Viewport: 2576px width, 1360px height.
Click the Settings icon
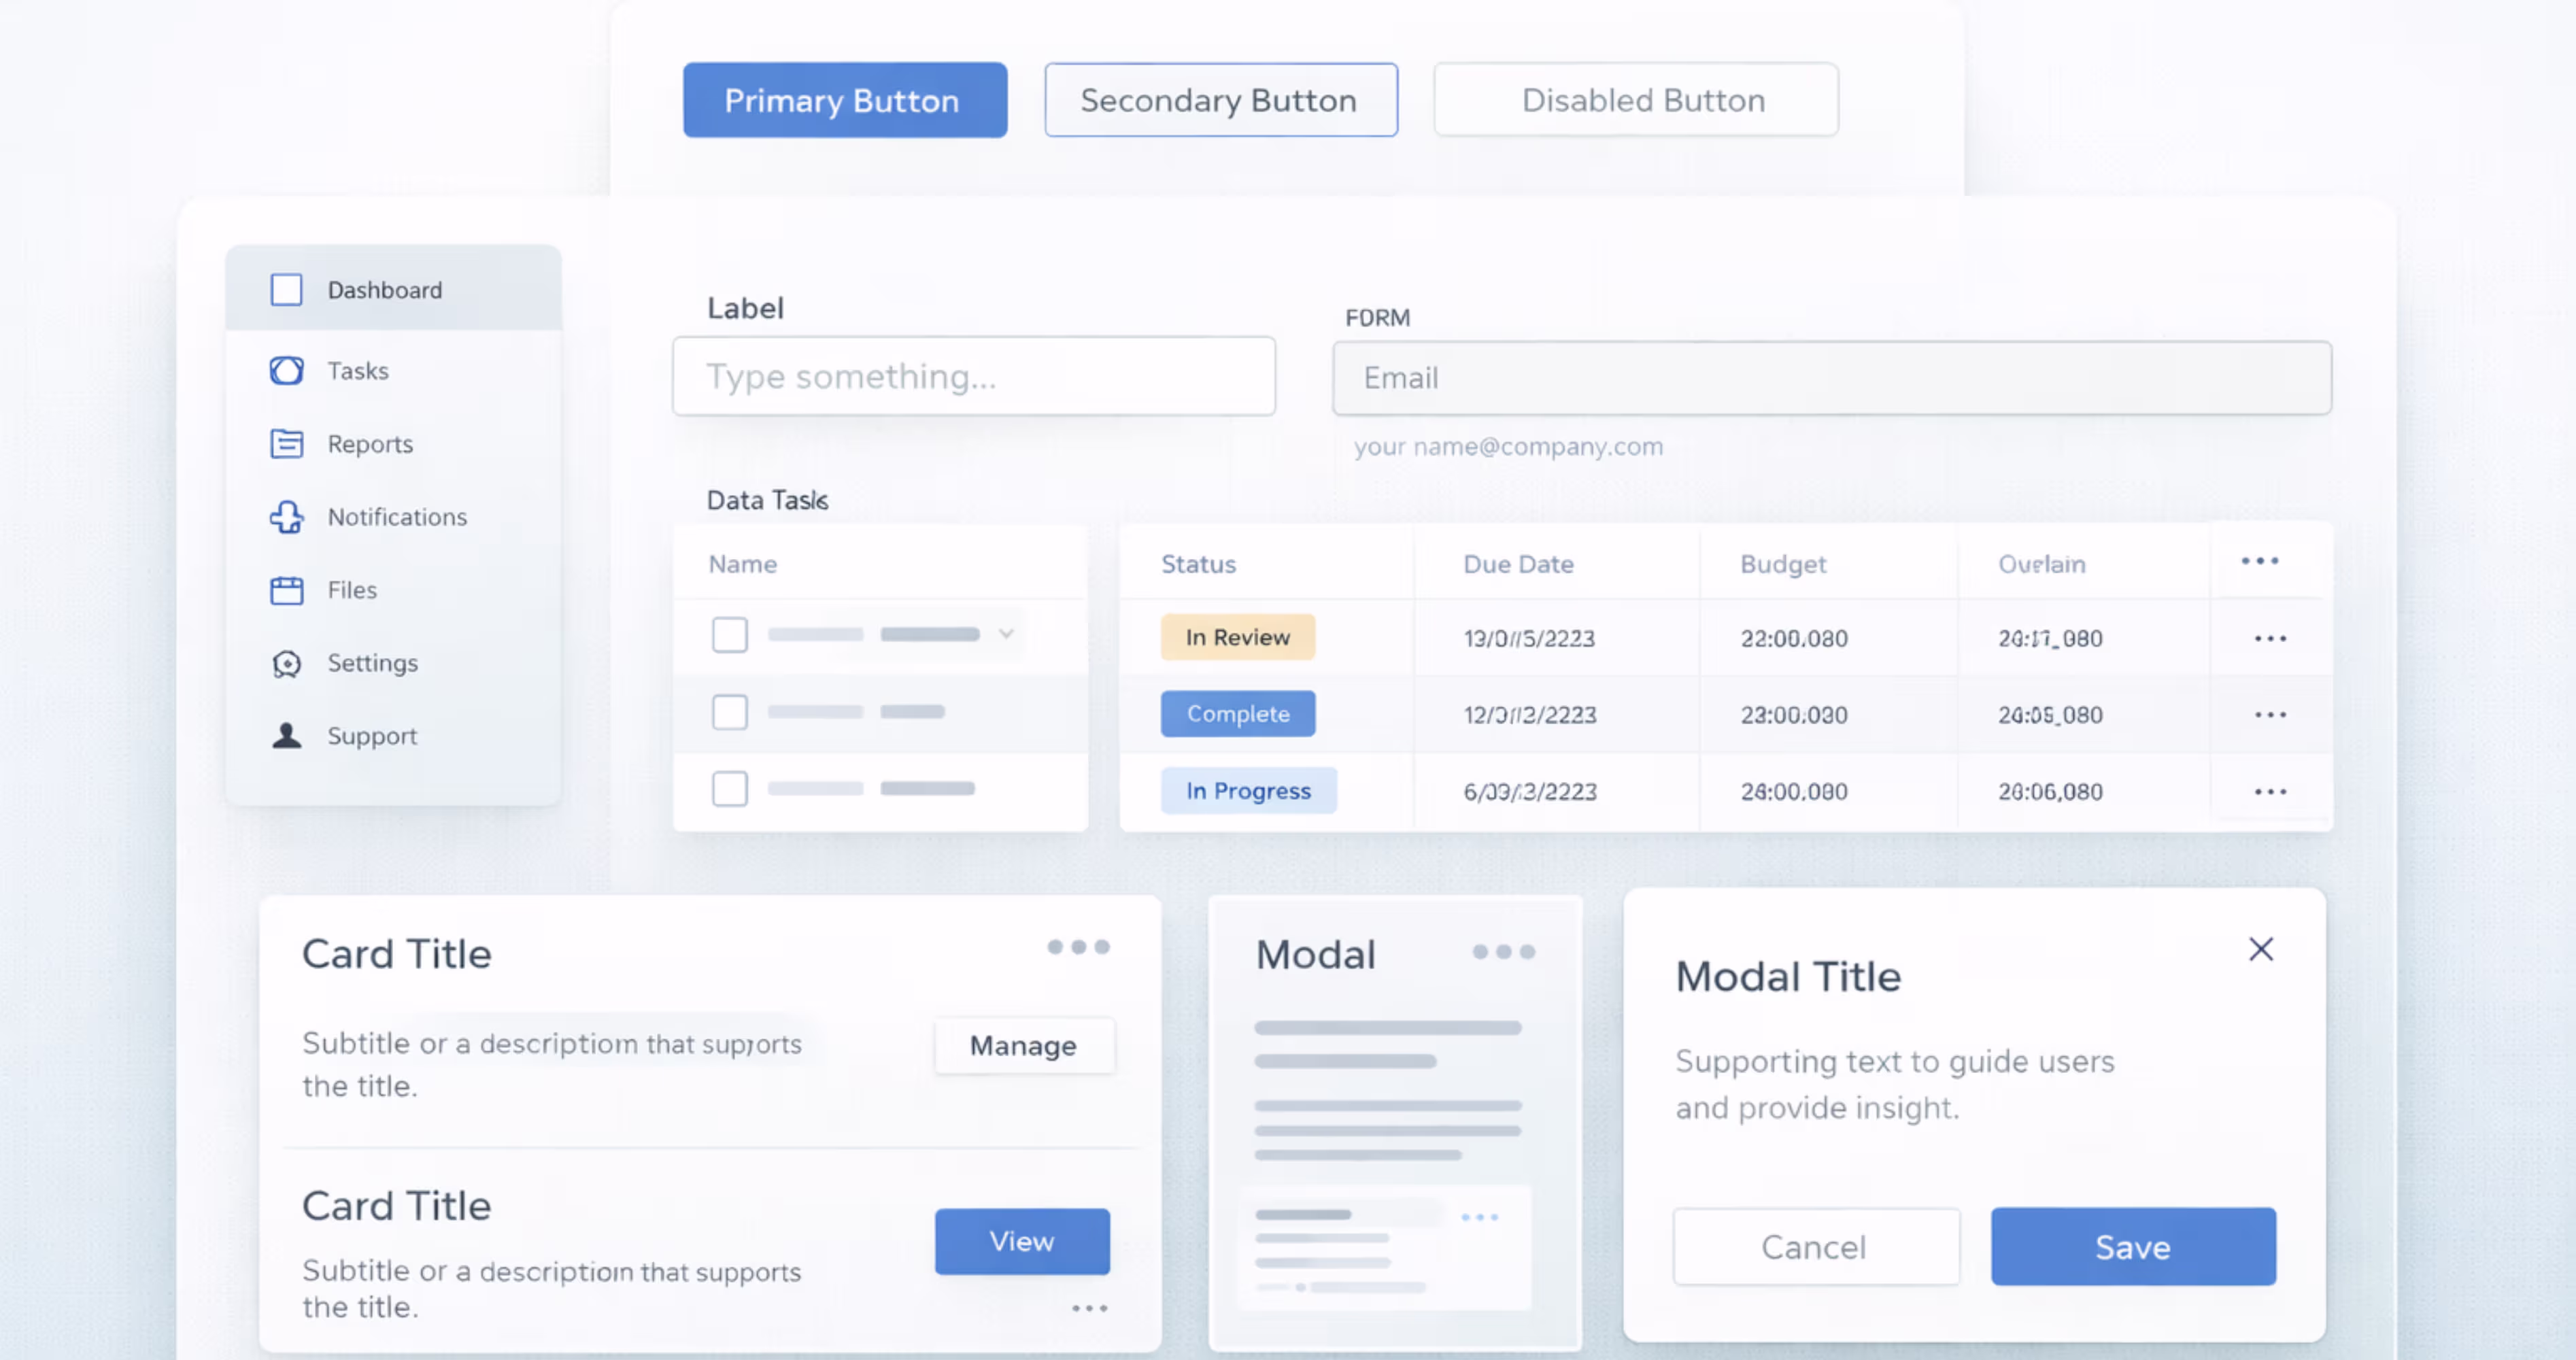(286, 663)
